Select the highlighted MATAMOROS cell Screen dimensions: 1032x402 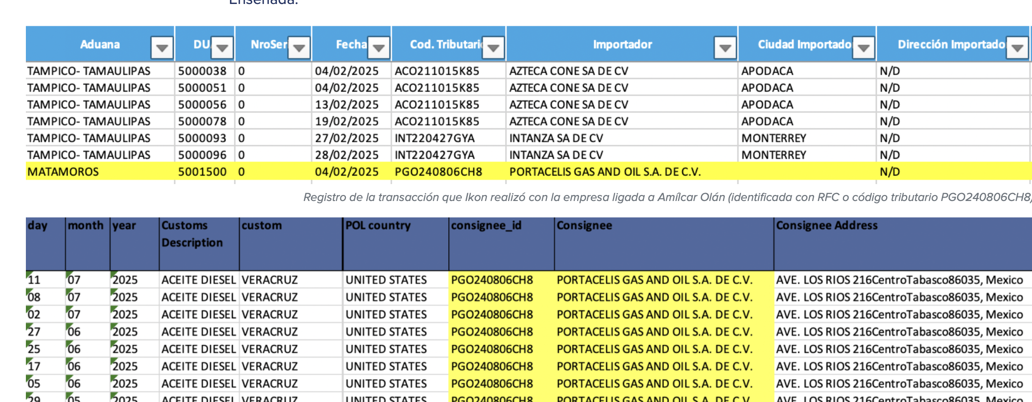click(x=100, y=172)
